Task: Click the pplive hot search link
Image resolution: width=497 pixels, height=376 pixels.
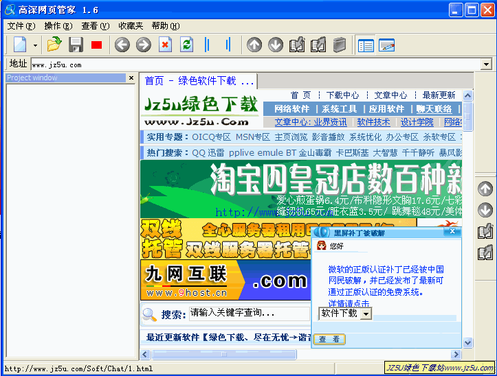Action: coord(241,153)
